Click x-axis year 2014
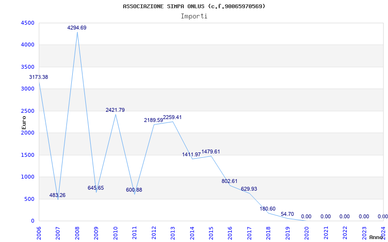The width and height of the screenshot is (388, 242). pos(192,233)
